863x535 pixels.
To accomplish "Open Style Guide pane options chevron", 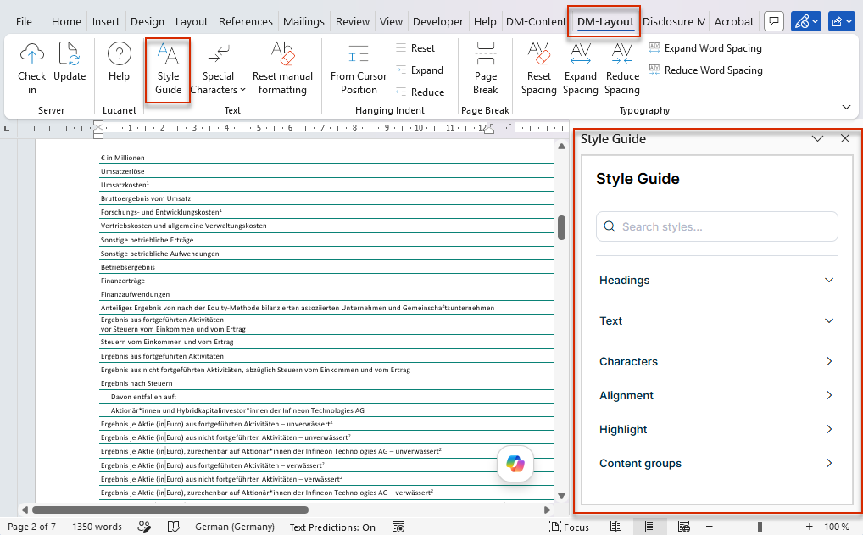I will [x=817, y=139].
